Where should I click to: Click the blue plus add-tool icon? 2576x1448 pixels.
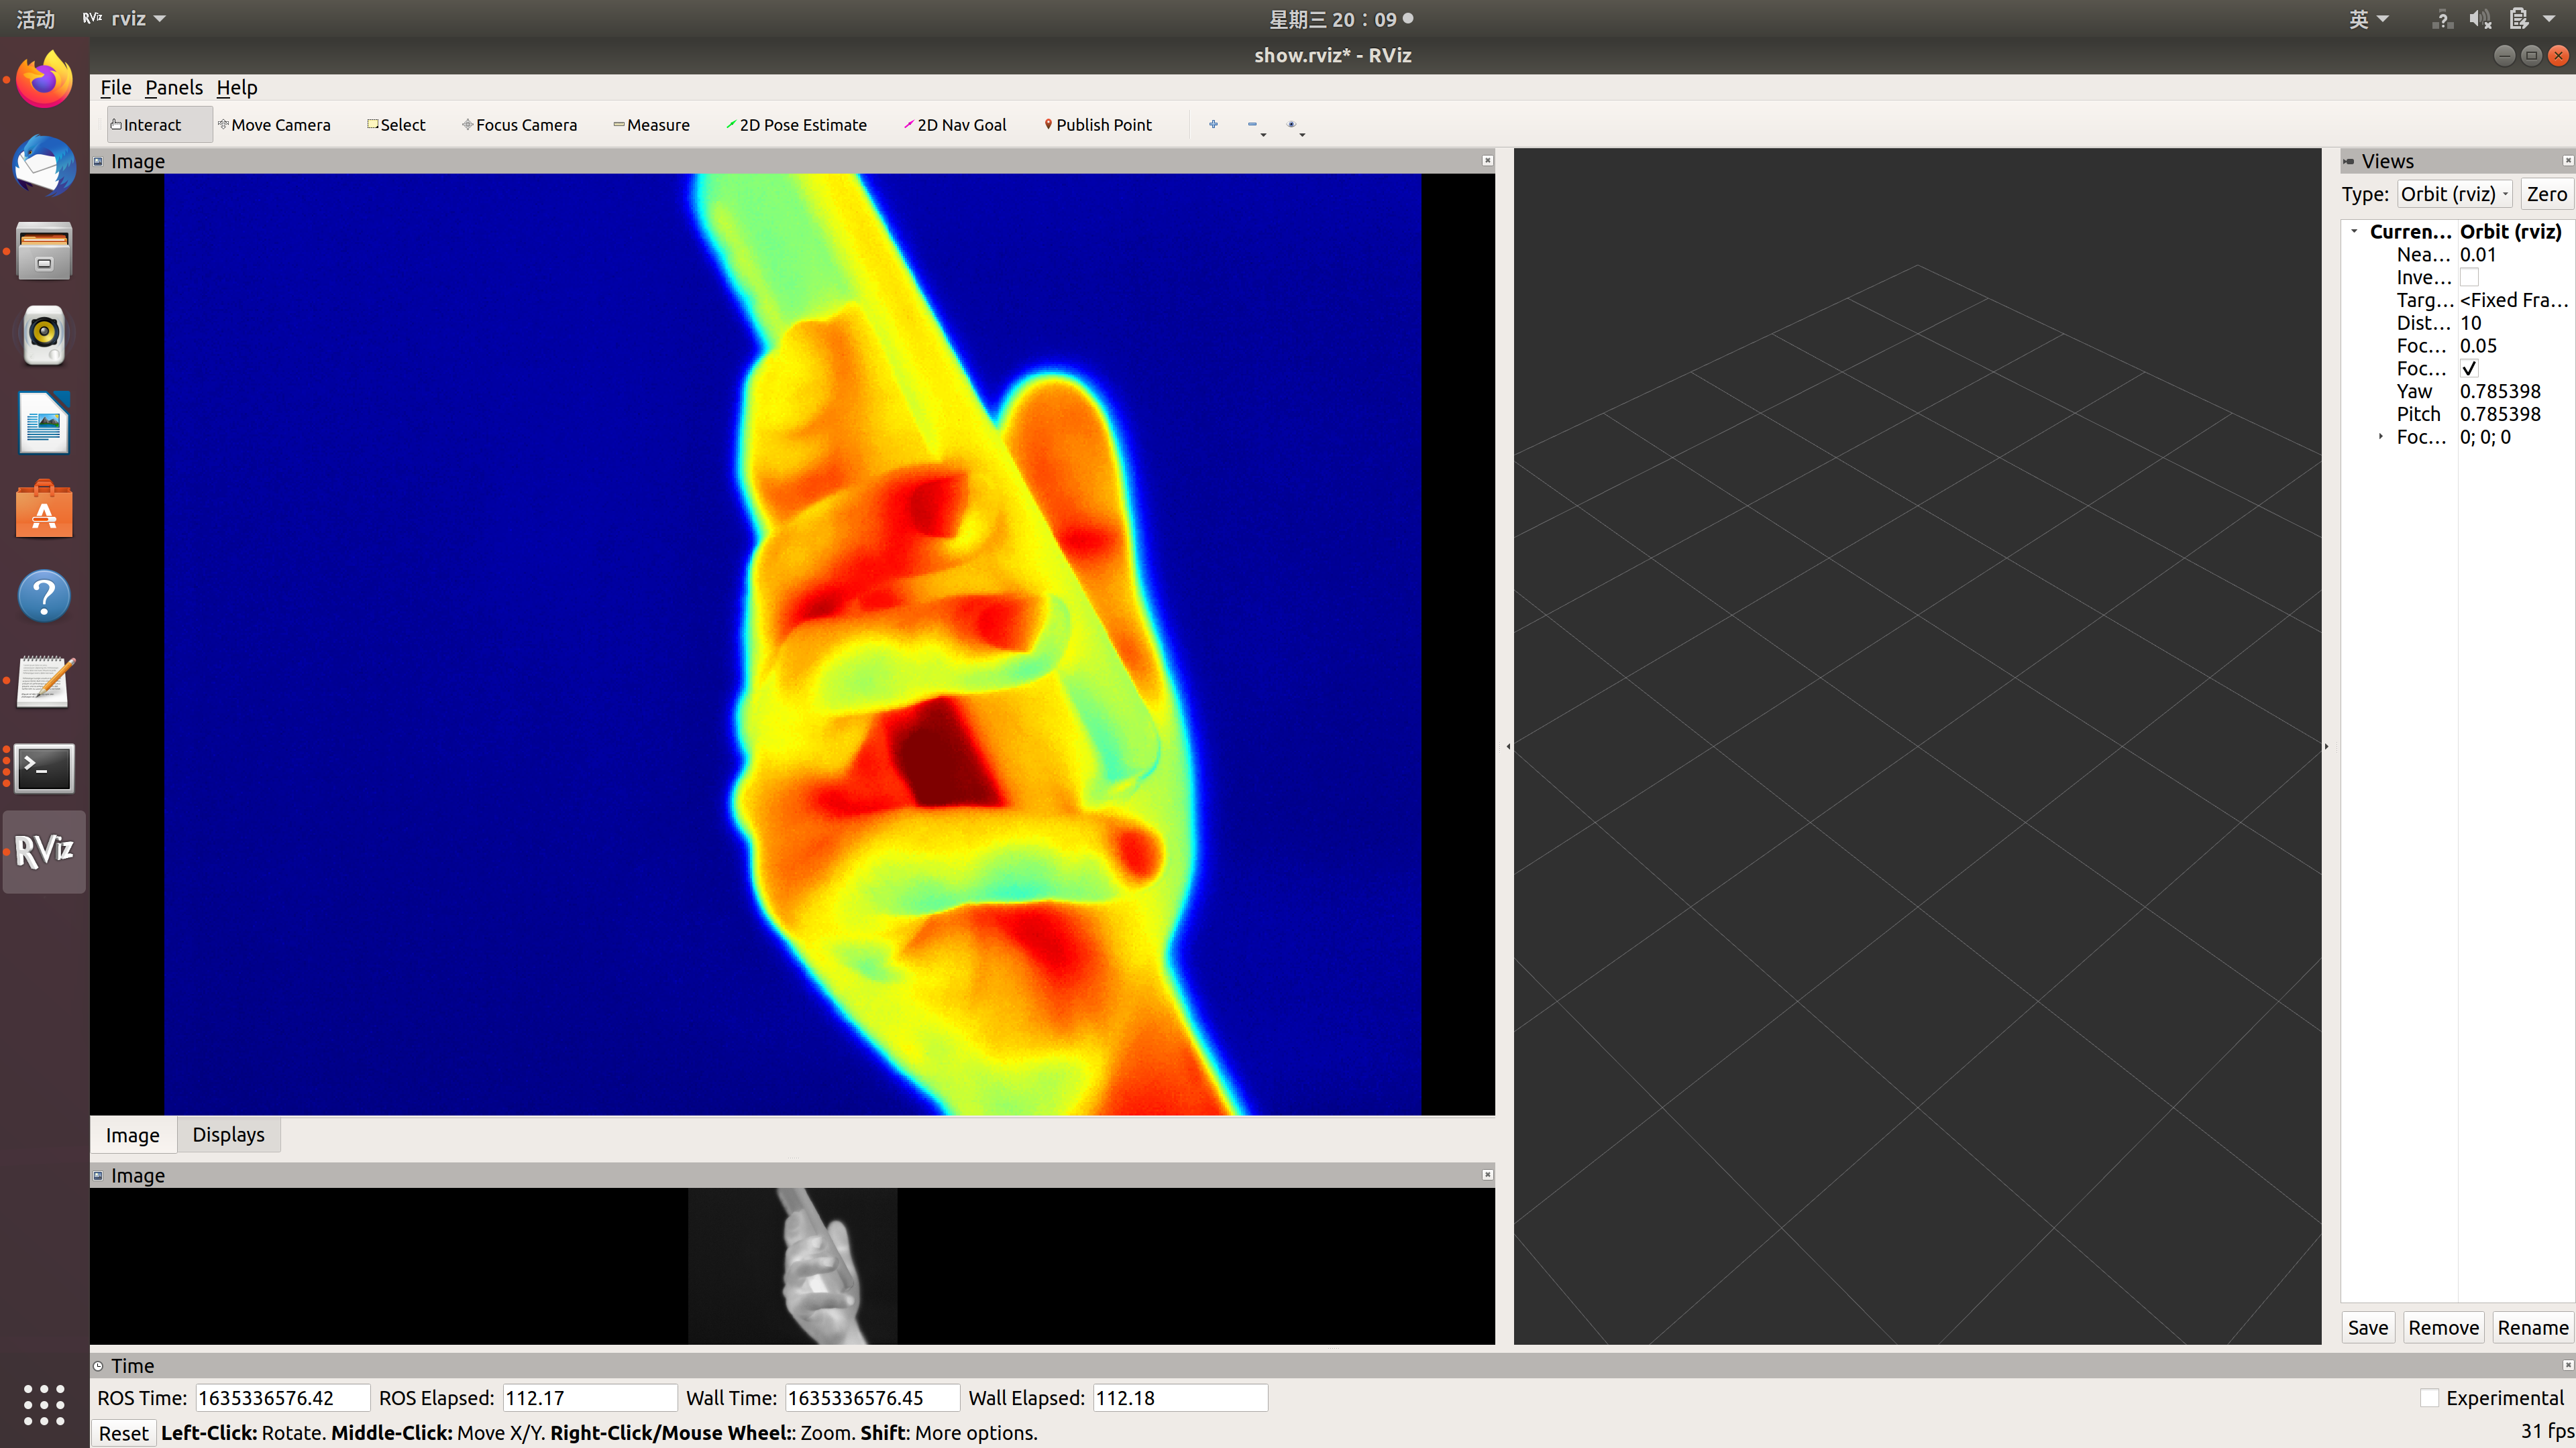(1213, 125)
